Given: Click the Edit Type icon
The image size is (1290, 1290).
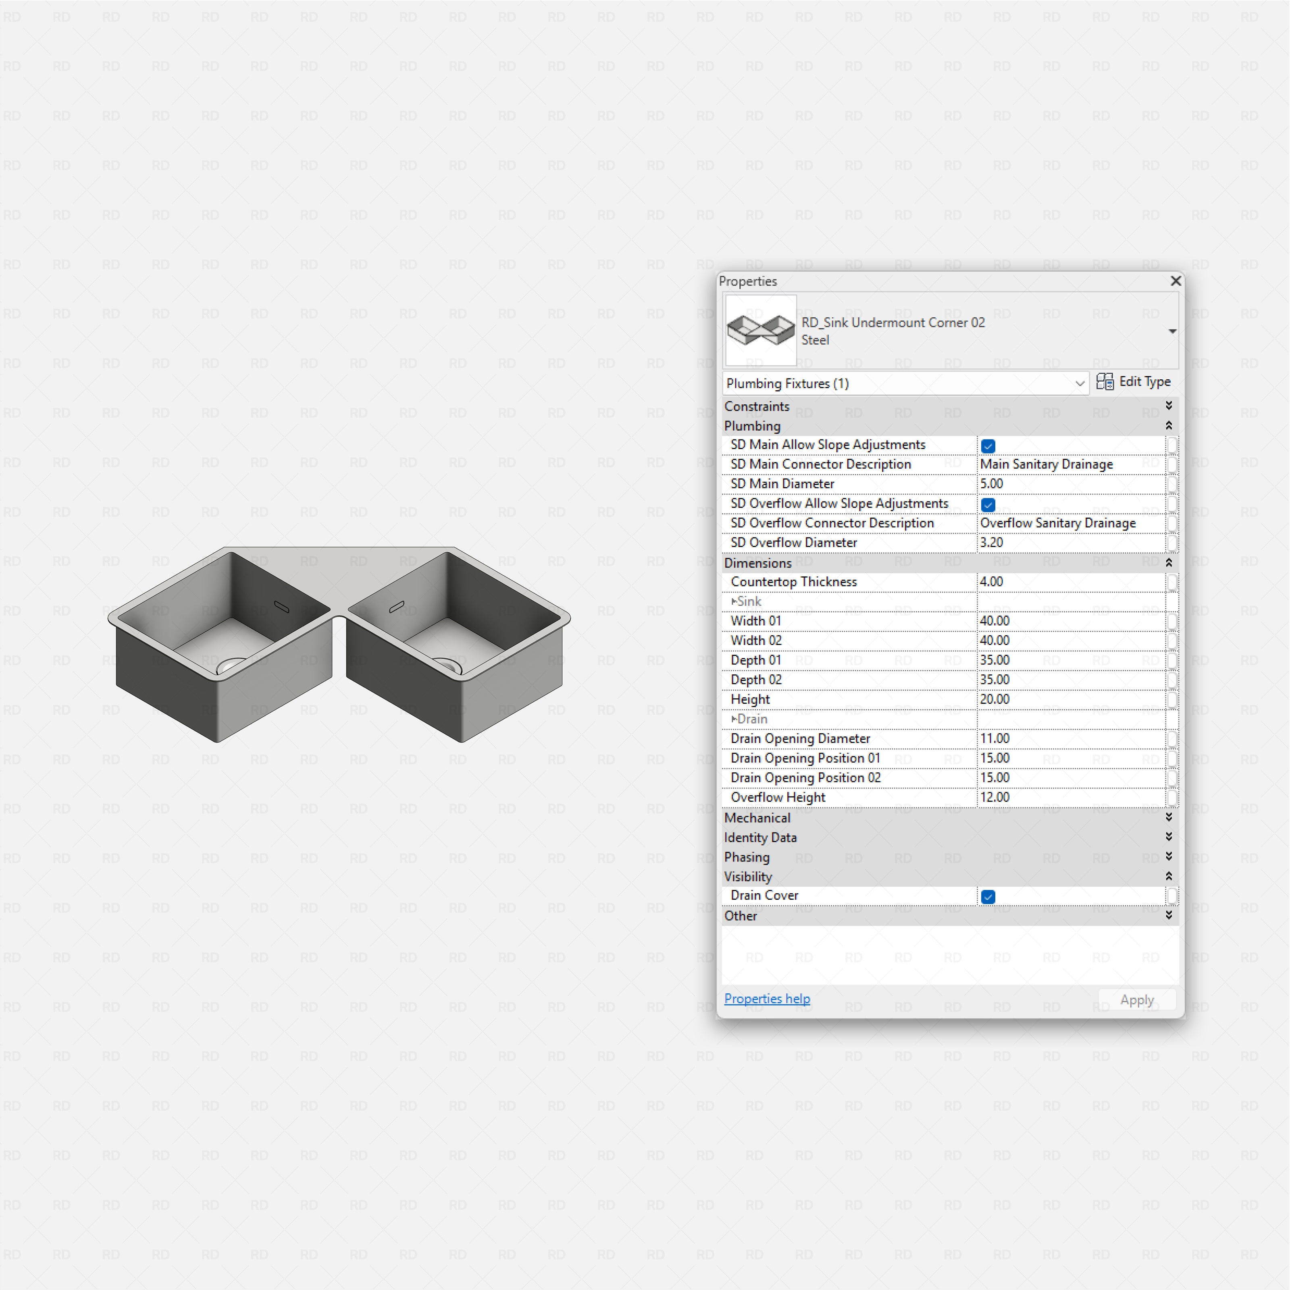Looking at the screenshot, I should (1105, 381).
